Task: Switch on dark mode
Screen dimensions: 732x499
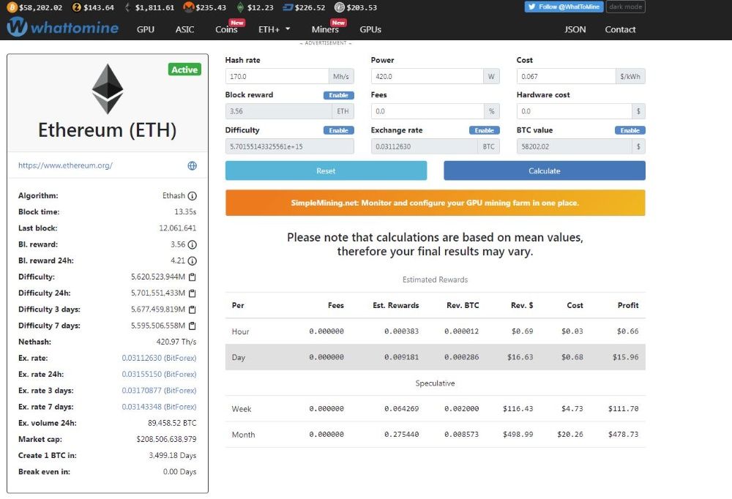Action: pos(626,7)
